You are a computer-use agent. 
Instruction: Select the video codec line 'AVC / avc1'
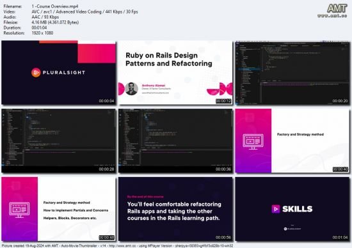point(84,12)
